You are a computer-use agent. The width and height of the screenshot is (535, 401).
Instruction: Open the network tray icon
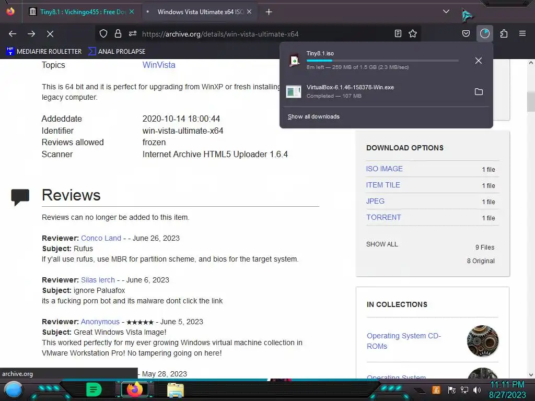click(x=464, y=390)
